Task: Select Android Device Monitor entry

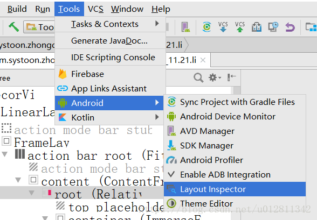Action: tap(235, 117)
